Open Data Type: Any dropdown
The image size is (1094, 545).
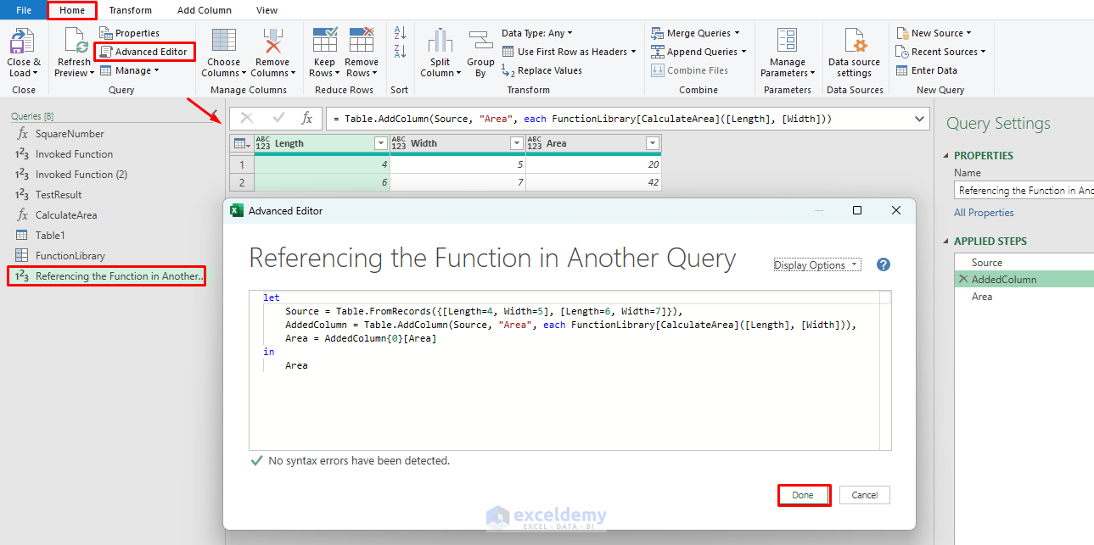coord(536,33)
